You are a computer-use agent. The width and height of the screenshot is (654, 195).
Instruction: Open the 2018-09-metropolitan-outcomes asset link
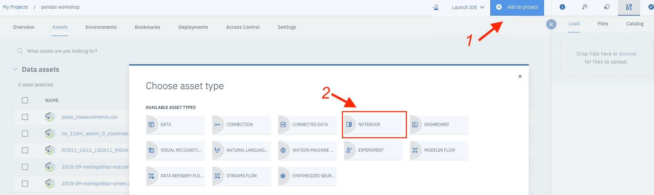point(95,167)
